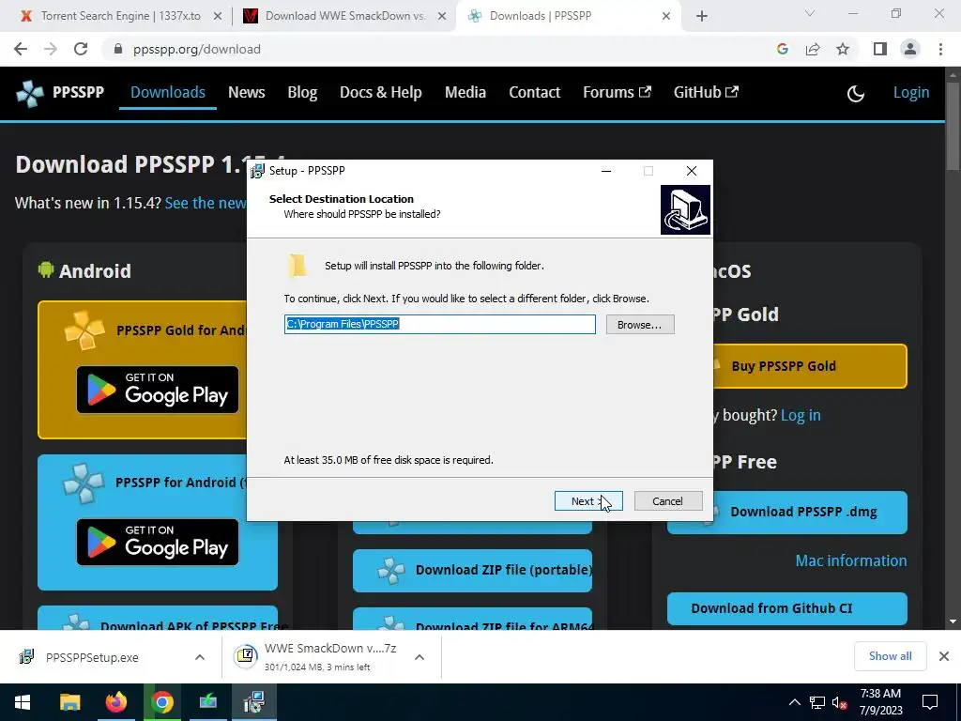Open the Media page
Viewport: 961px width, 721px height.
(x=465, y=93)
